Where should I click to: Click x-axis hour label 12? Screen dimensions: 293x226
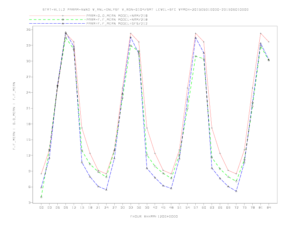click(x=74, y=208)
